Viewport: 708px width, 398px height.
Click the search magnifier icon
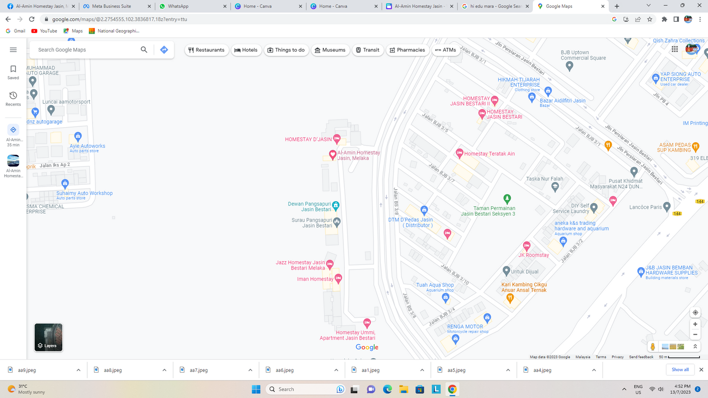tap(144, 50)
